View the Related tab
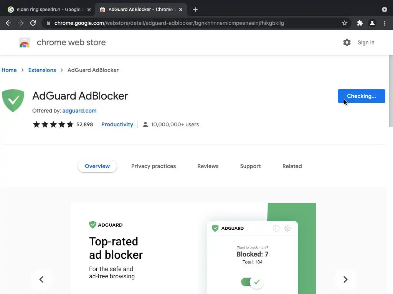Screen dimensions: 393x294 [x=292, y=166]
